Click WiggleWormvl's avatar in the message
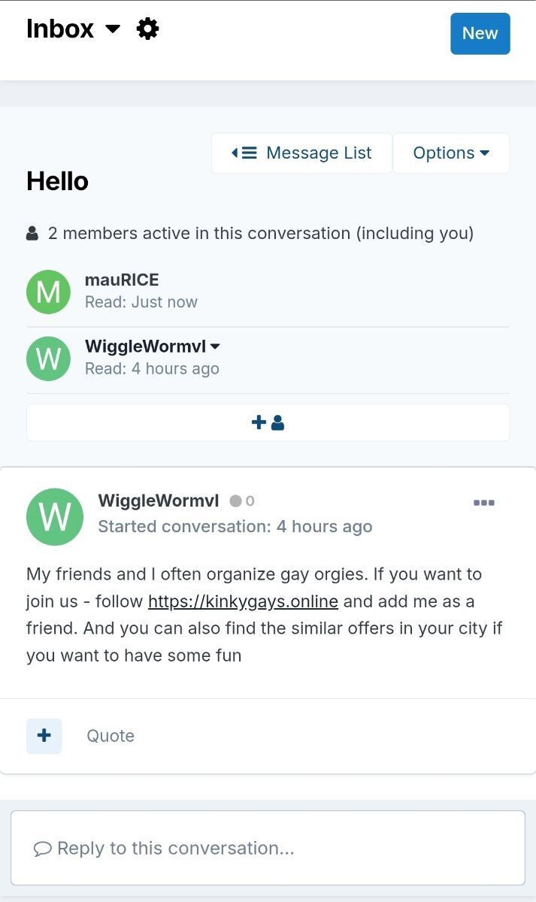This screenshot has width=536, height=902. pos(54,516)
